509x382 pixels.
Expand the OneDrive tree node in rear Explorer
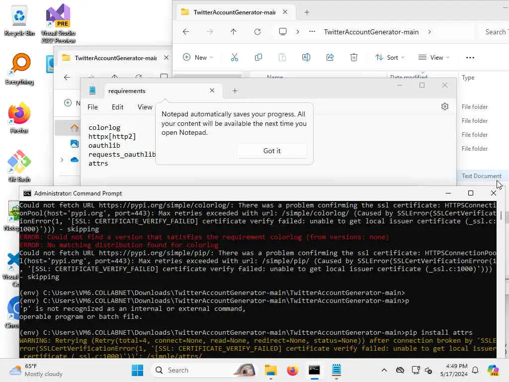click(62, 160)
